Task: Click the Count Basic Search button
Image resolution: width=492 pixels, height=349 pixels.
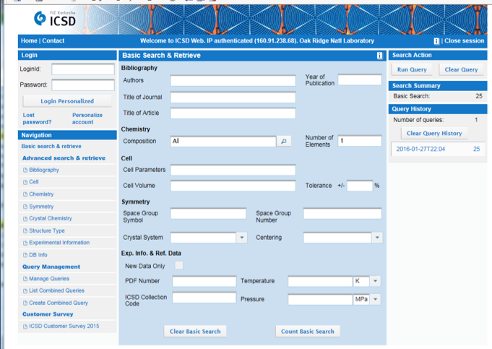Action: 308,331
